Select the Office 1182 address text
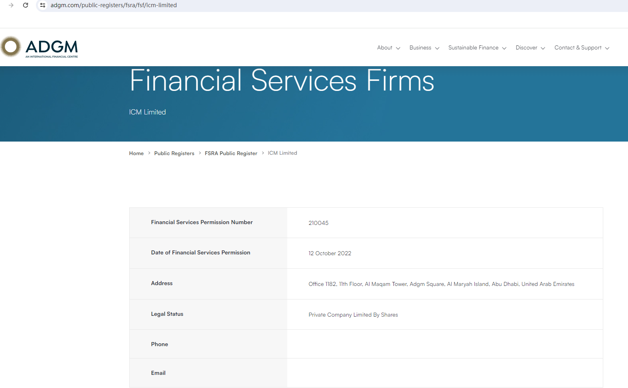This screenshot has width=628, height=388. [x=441, y=284]
